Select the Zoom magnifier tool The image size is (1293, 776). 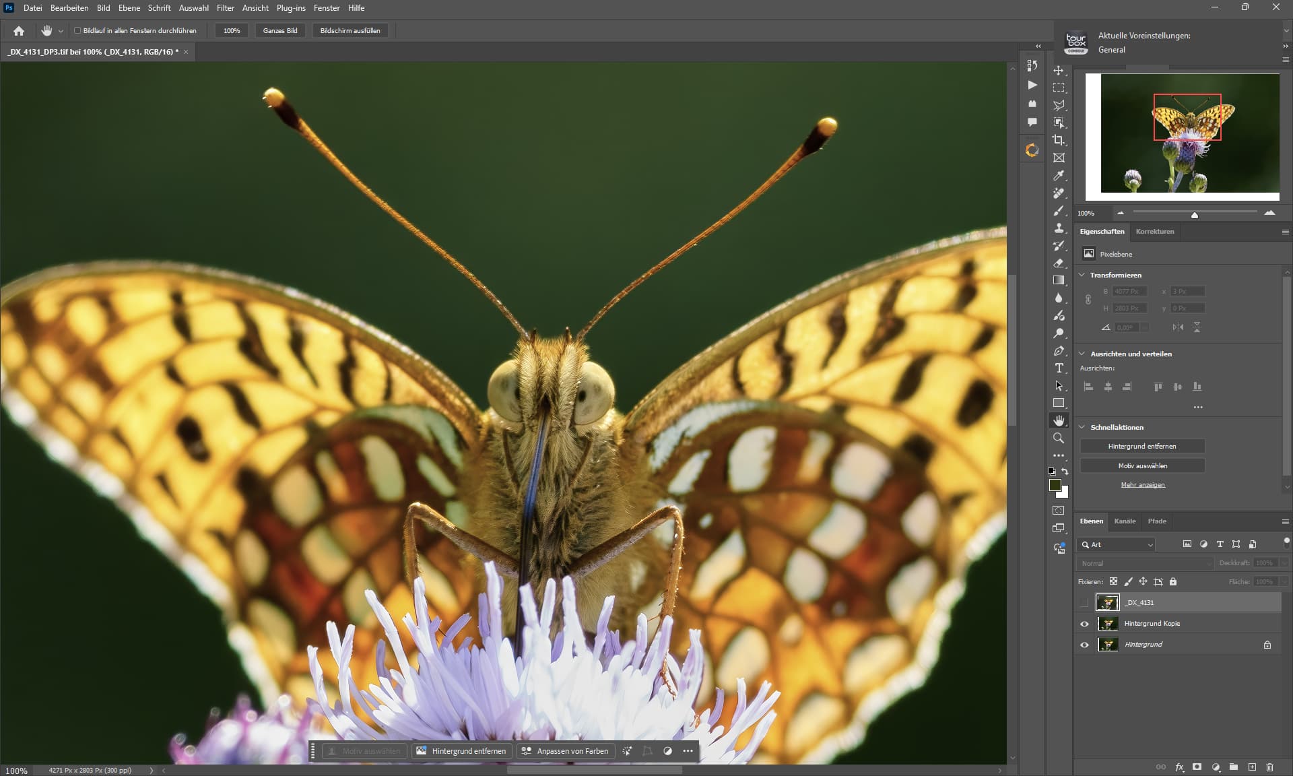click(x=1059, y=438)
